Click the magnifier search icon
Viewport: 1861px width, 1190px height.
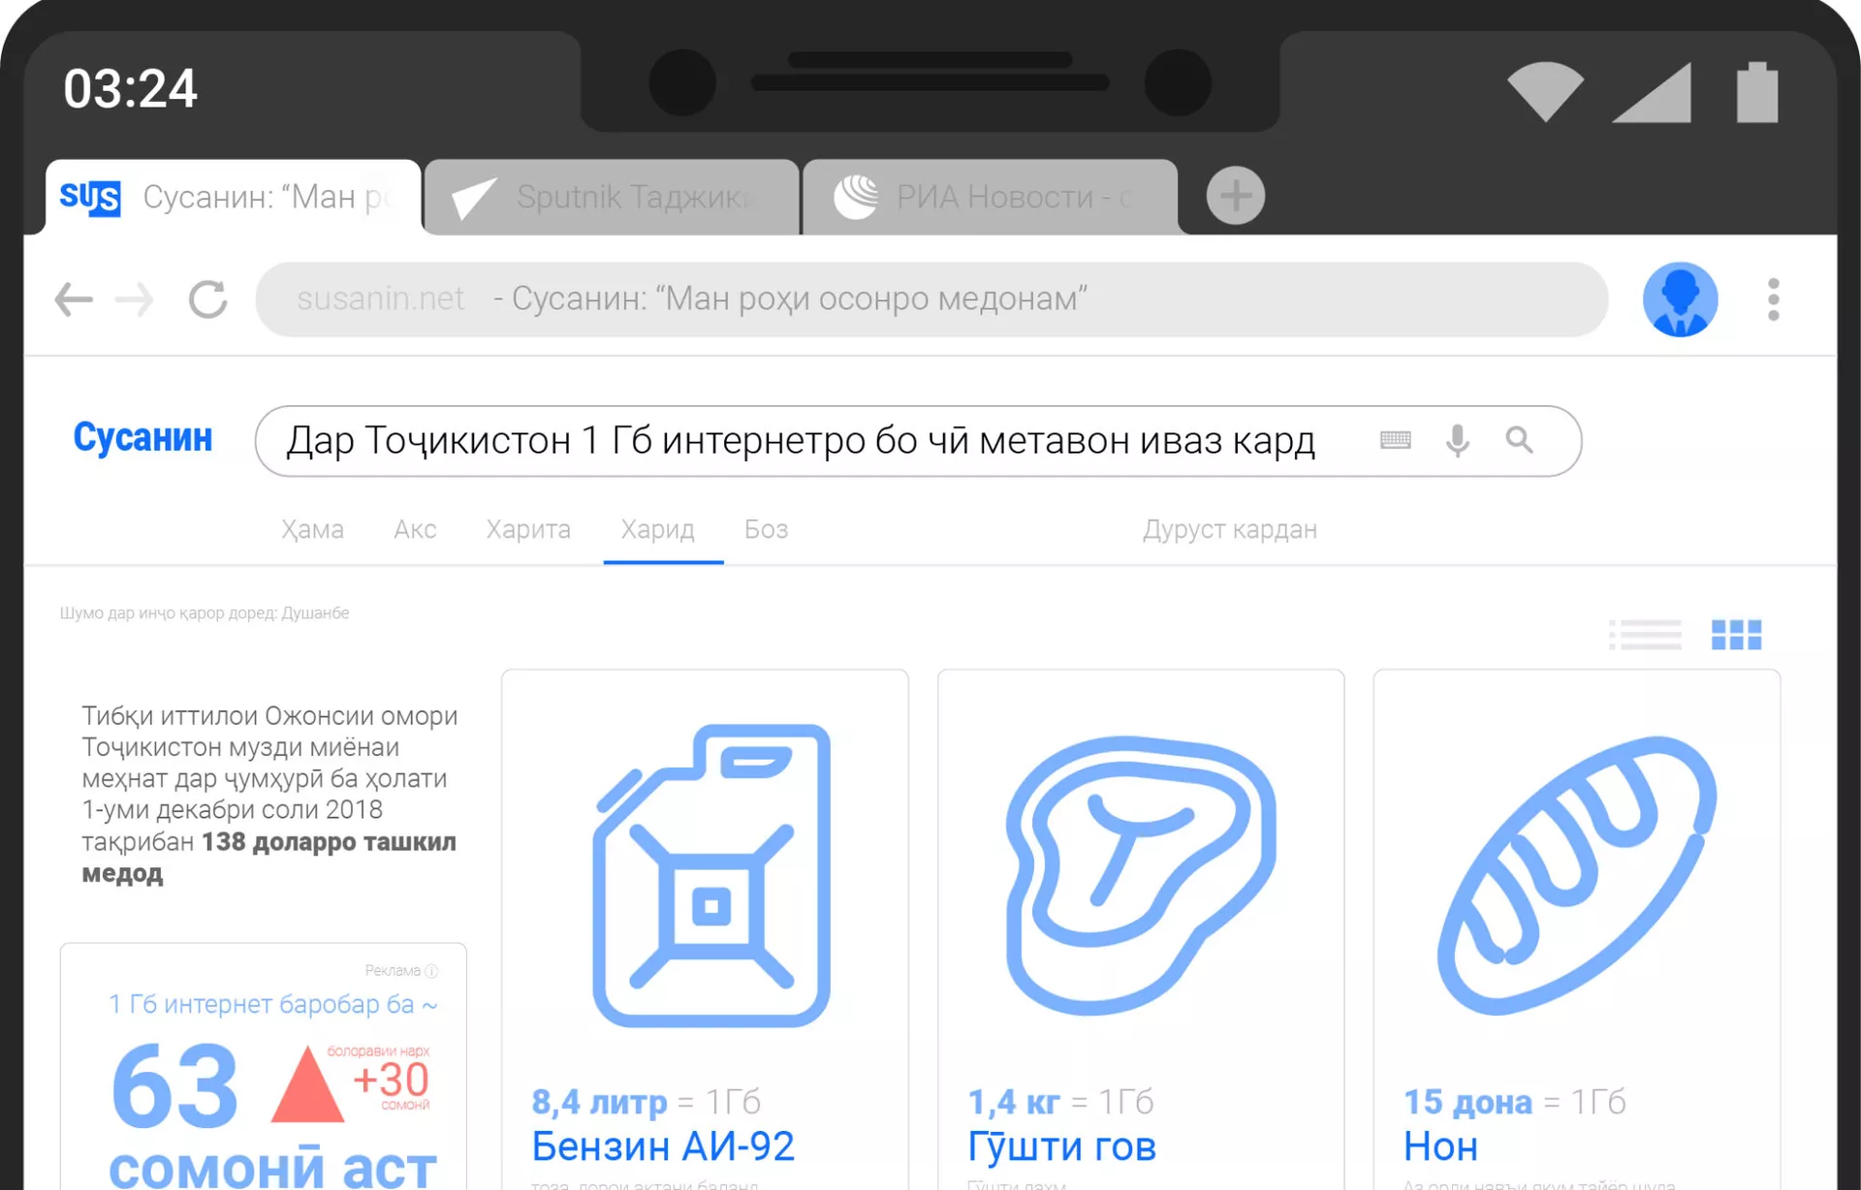tap(1519, 440)
